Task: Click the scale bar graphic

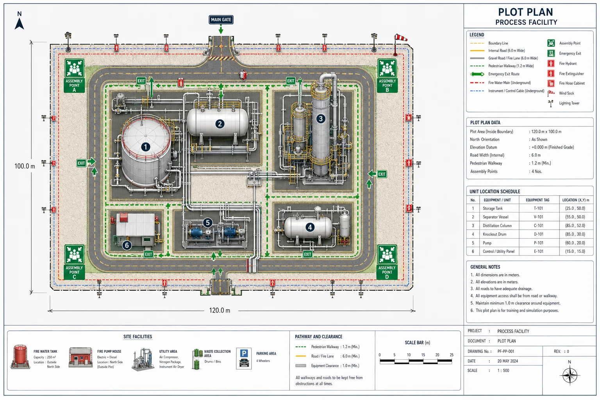Action: click(x=416, y=361)
